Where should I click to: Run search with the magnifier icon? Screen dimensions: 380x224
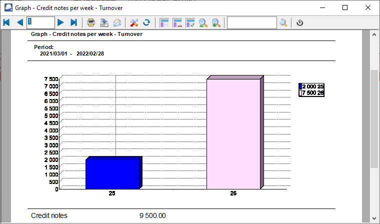(283, 23)
